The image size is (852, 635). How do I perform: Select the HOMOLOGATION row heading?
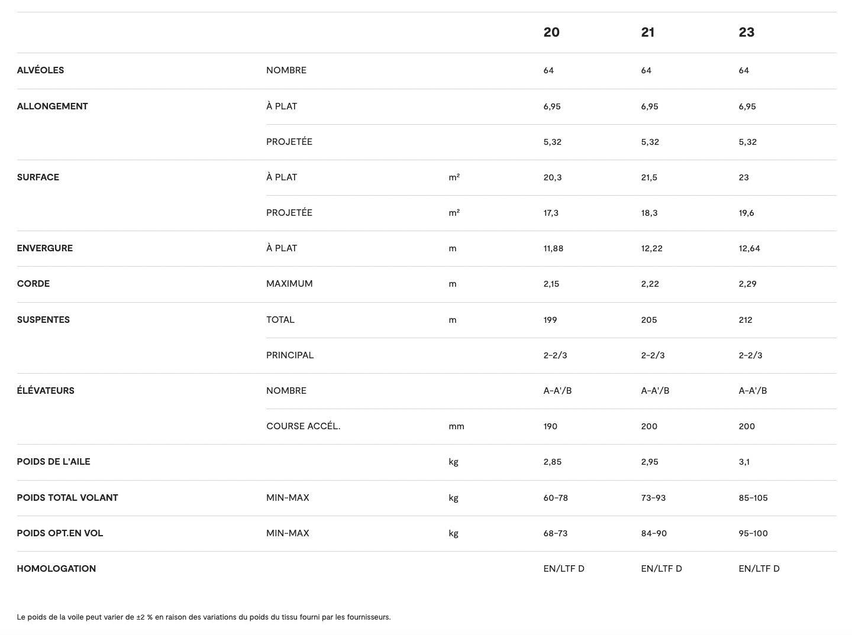pos(56,569)
